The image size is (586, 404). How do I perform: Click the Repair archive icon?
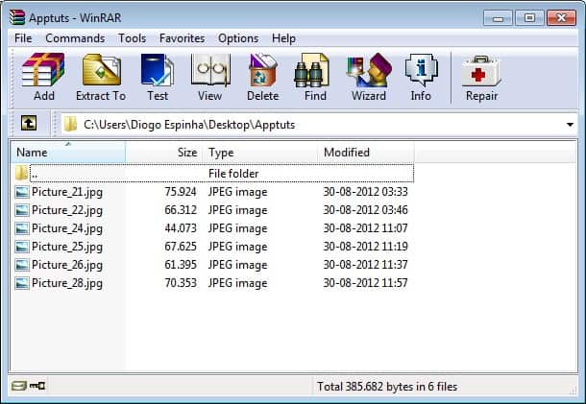pos(481,71)
